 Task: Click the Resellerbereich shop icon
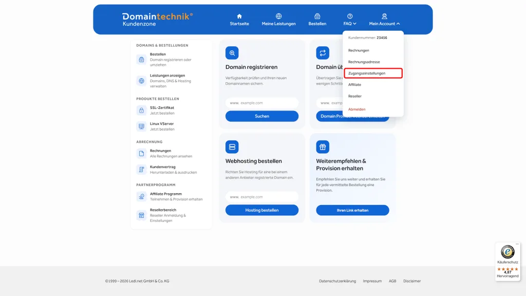142,215
